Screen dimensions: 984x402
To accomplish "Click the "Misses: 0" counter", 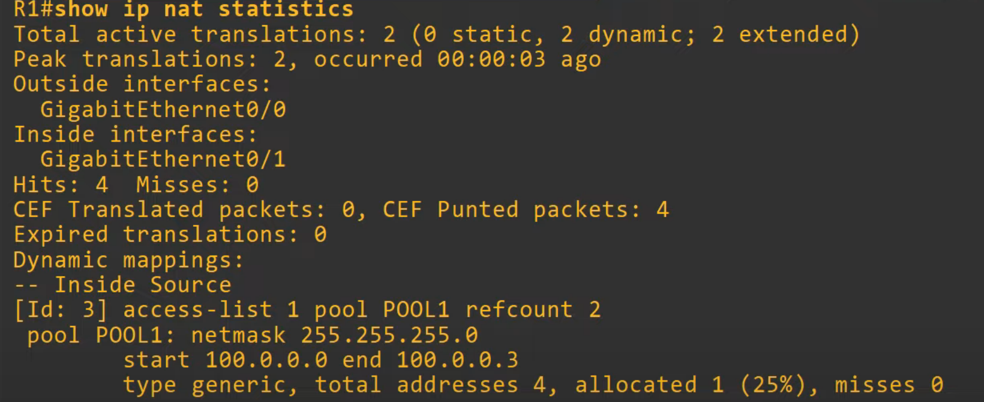I will pyautogui.click(x=197, y=185).
